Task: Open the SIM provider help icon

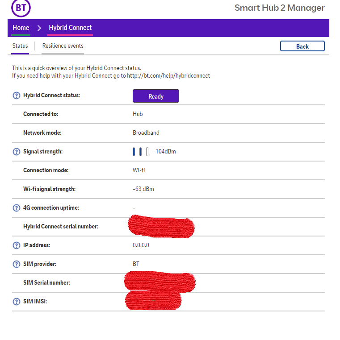Action: tap(17, 264)
